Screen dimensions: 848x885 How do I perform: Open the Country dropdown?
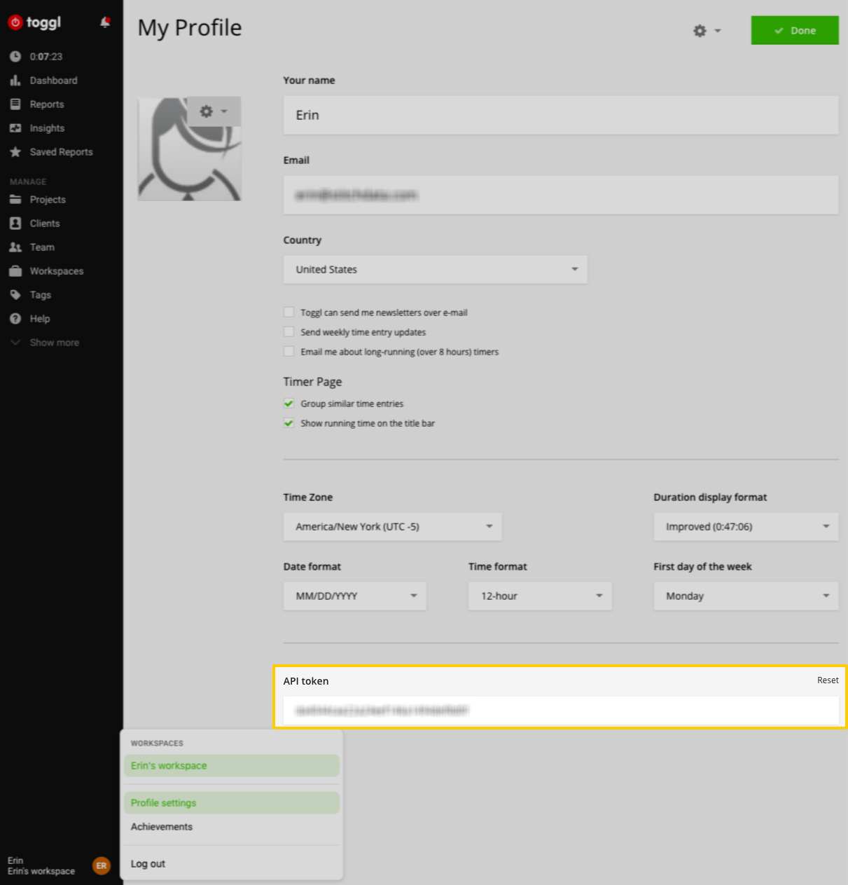tap(434, 269)
